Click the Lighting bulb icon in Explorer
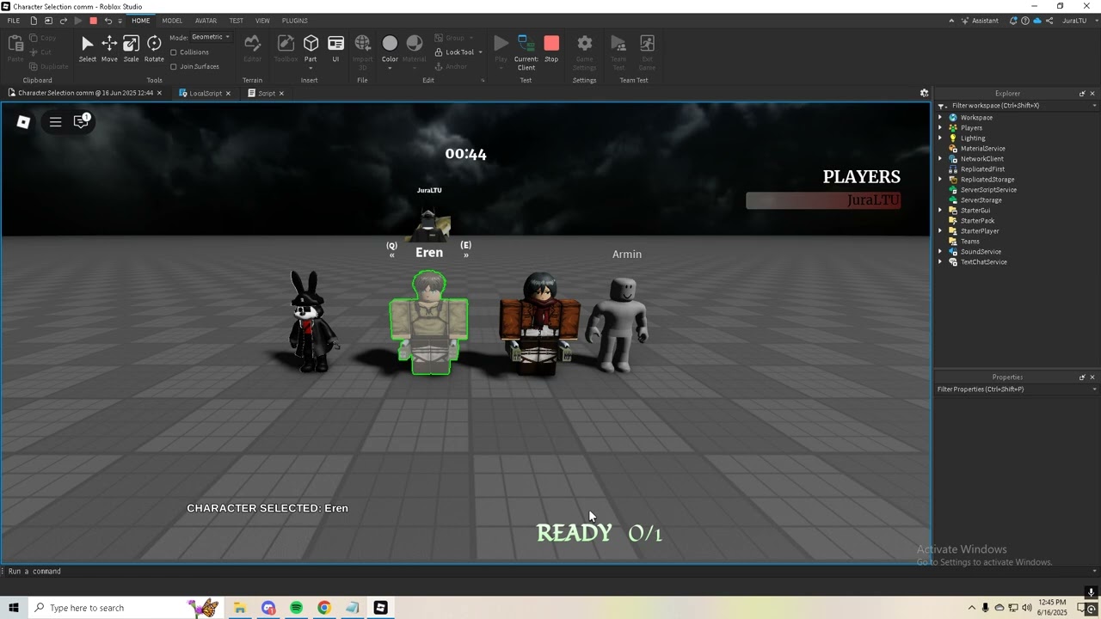The image size is (1101, 619). [953, 138]
